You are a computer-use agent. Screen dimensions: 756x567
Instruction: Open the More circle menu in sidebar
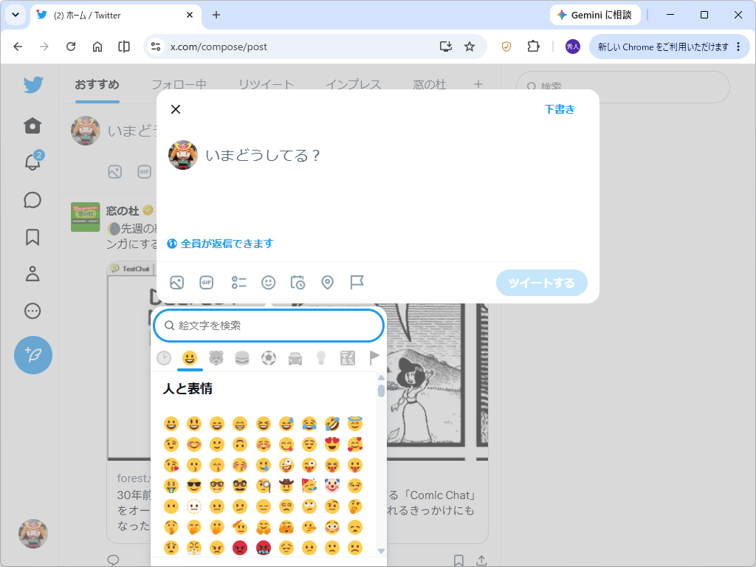[x=32, y=311]
